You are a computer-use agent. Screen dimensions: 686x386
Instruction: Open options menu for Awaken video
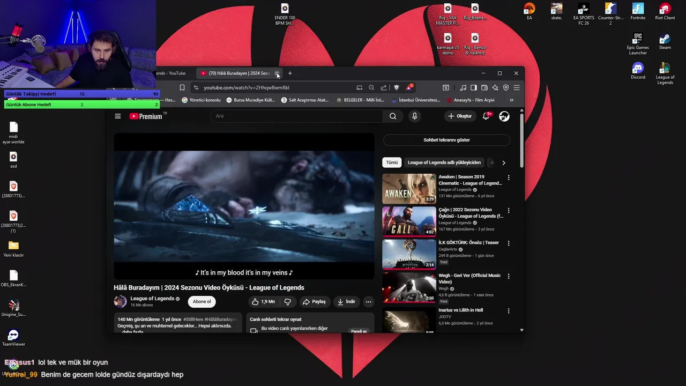pos(509,177)
